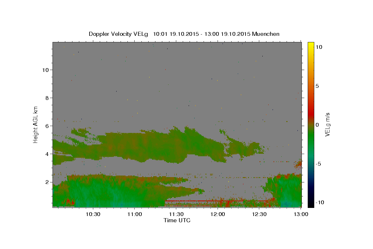This screenshot has height=249, width=373.
Task: Click the start time '10:01 19.10.2015' in title
Action: pos(177,34)
